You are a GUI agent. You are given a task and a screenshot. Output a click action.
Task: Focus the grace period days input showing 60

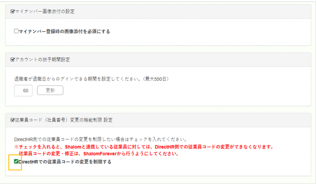click(x=23, y=90)
